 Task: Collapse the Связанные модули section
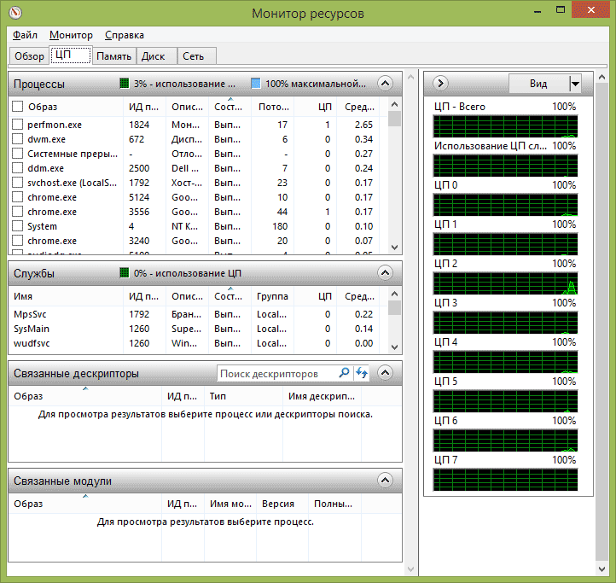tap(385, 481)
